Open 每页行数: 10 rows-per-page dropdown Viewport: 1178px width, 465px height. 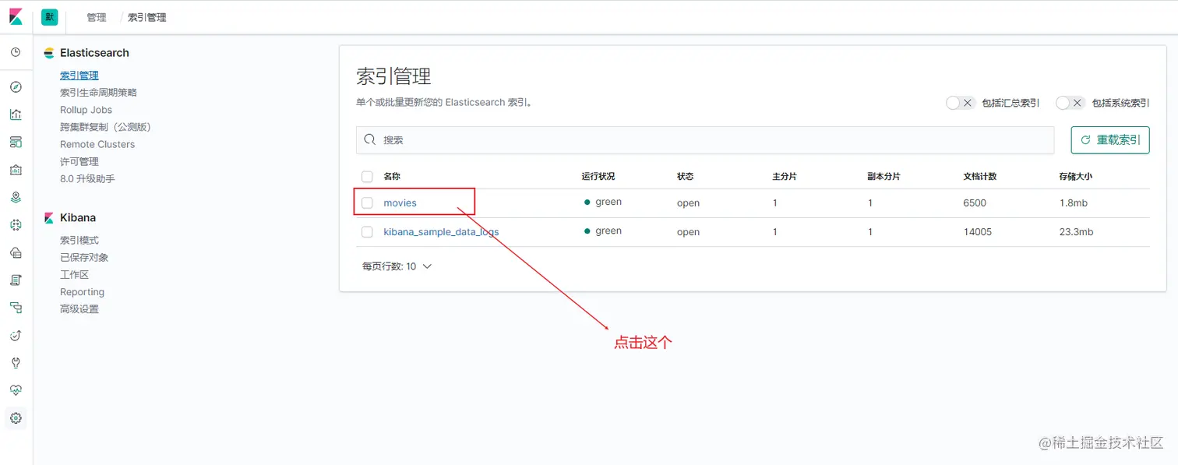(x=397, y=266)
